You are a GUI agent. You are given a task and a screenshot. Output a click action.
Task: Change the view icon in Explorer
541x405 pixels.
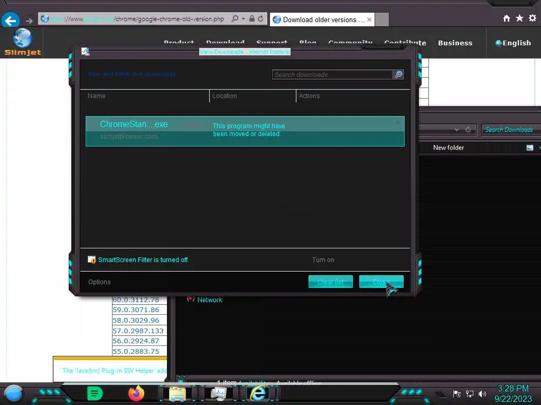click(530, 148)
